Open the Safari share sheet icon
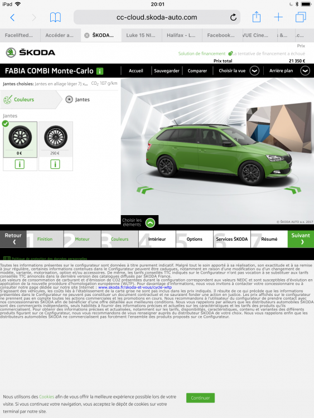 tap(257, 17)
